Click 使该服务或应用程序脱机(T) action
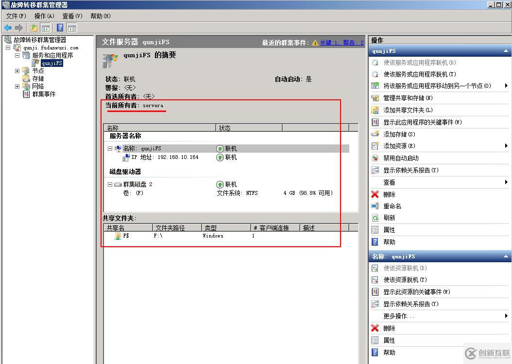The height and width of the screenshot is (364, 512). pos(420,74)
